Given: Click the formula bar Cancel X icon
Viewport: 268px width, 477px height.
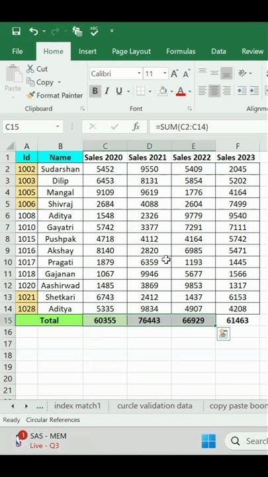Looking at the screenshot, I should pos(93,127).
